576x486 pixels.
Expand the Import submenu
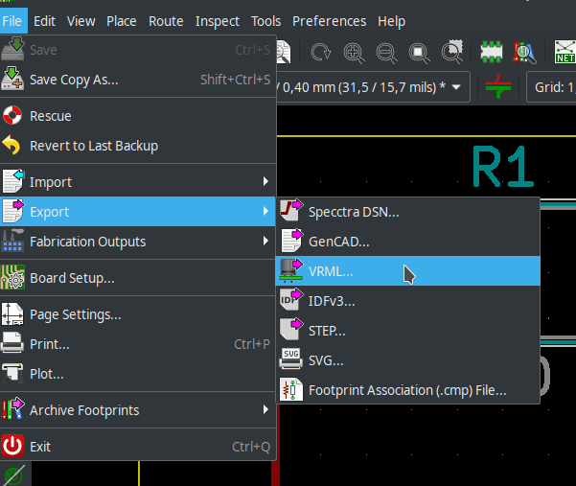pos(138,182)
